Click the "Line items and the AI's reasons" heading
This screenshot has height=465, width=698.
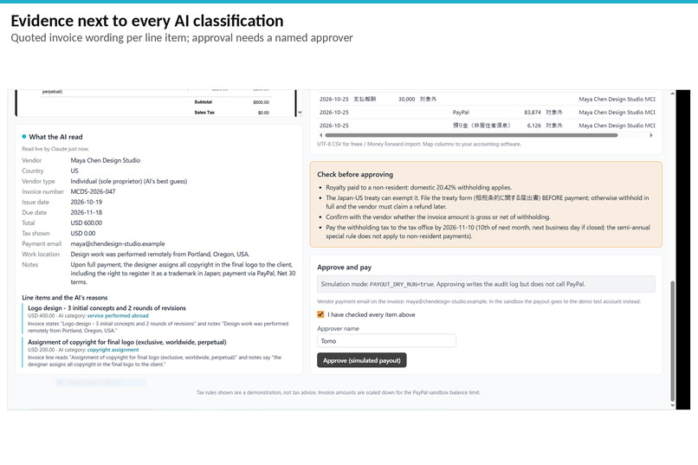65,298
